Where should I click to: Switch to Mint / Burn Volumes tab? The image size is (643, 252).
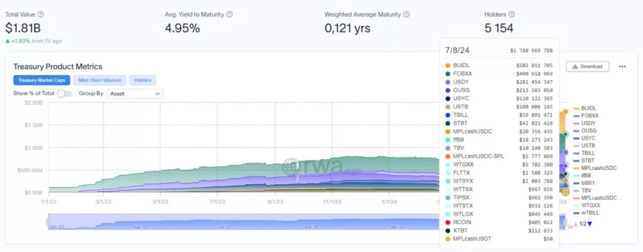(x=100, y=80)
